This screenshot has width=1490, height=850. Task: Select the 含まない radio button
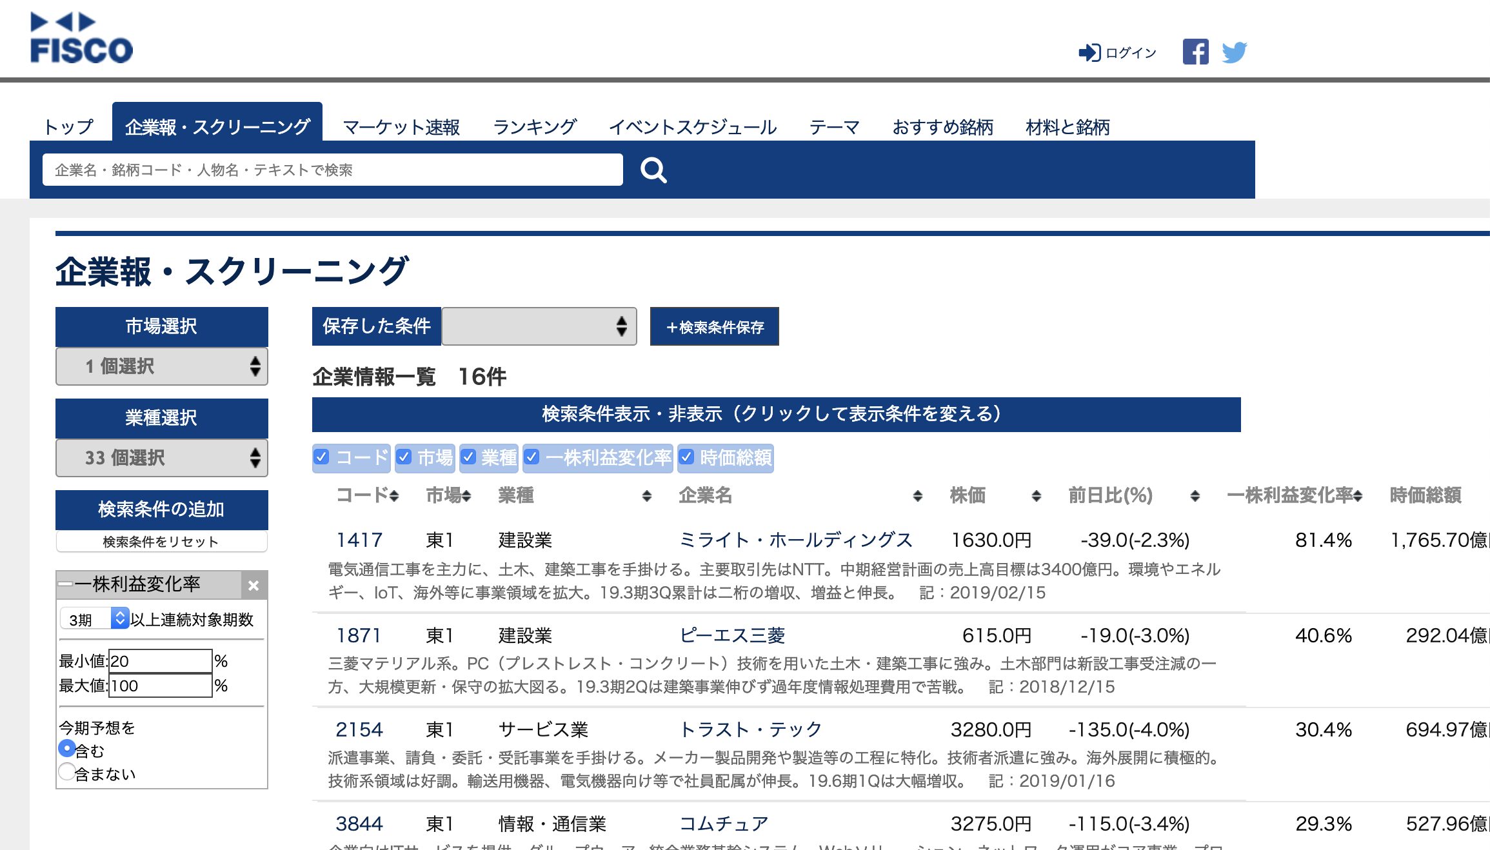coord(66,772)
